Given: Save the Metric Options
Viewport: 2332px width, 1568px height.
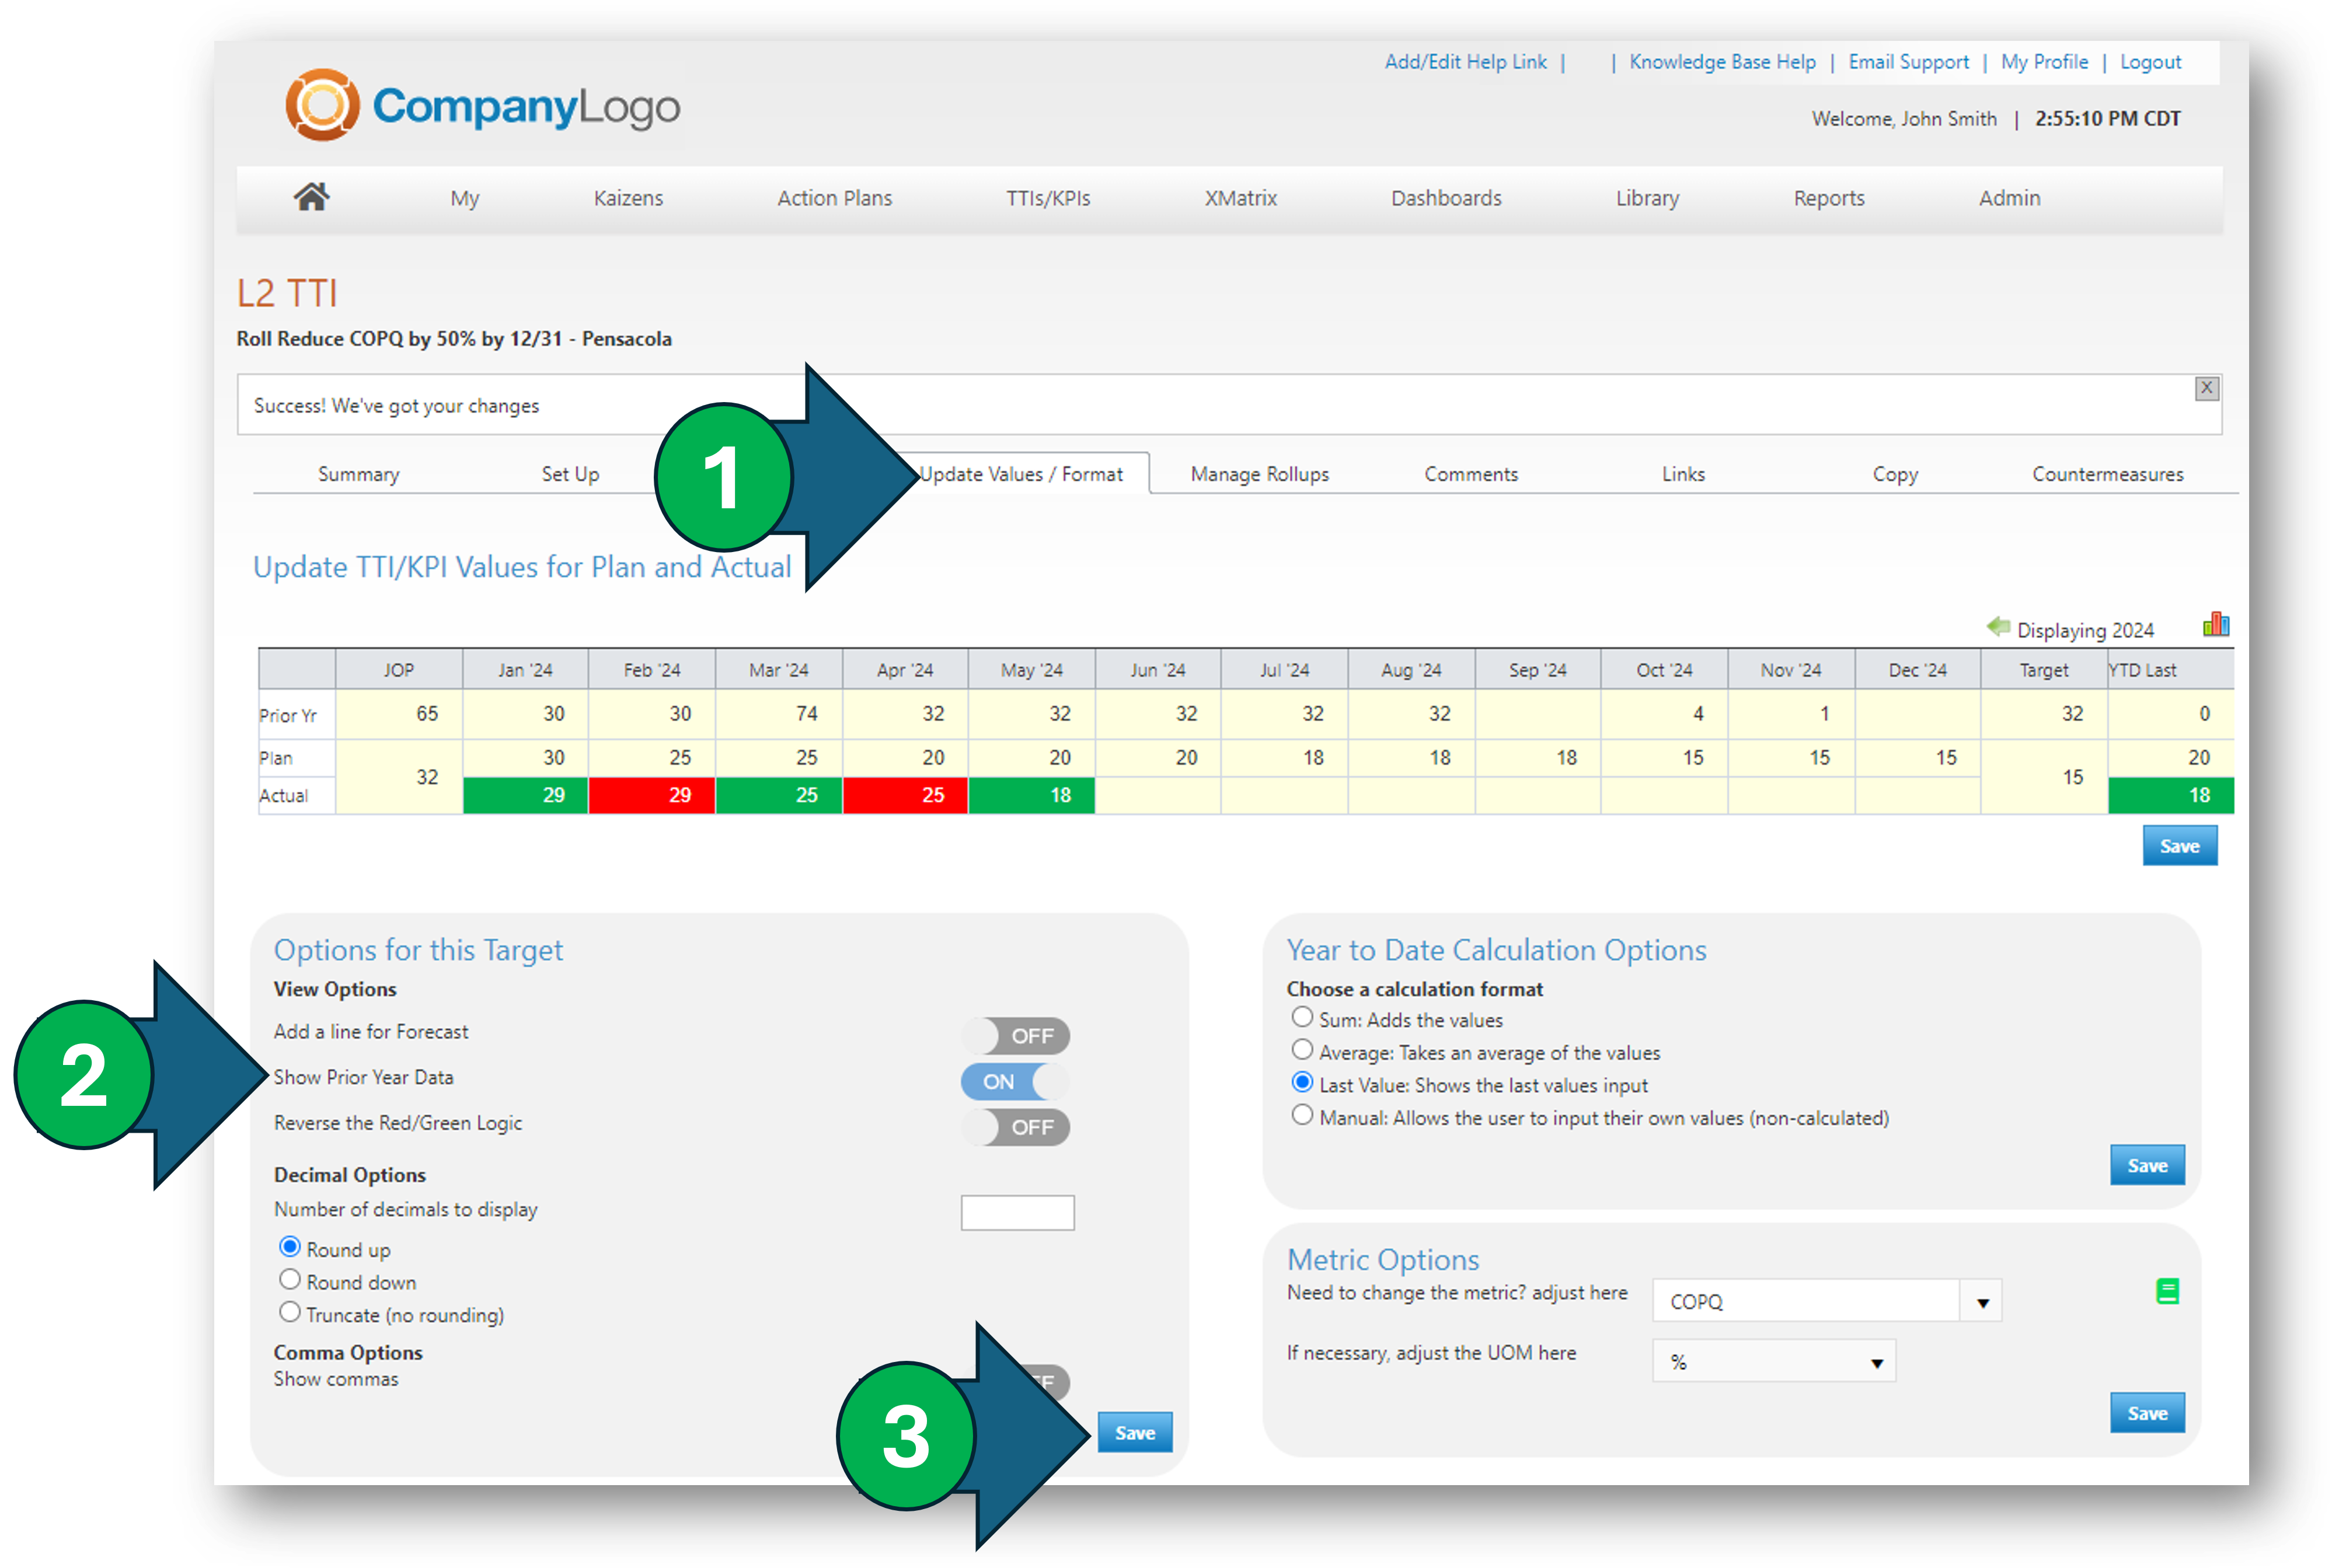Looking at the screenshot, I should point(2147,1413).
